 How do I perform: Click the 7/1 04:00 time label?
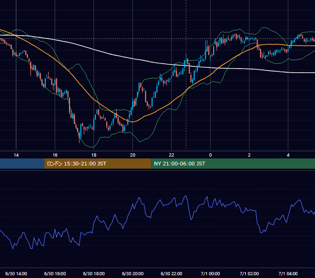(x=288, y=273)
